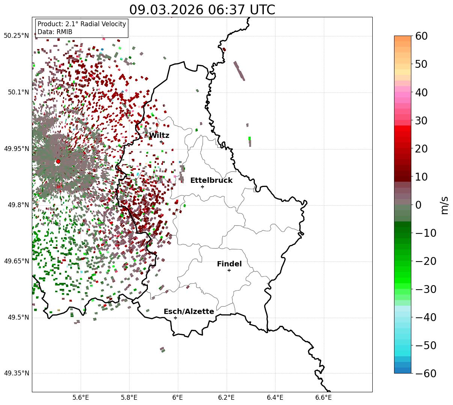Click the colorbar tick label 10

[421, 177]
